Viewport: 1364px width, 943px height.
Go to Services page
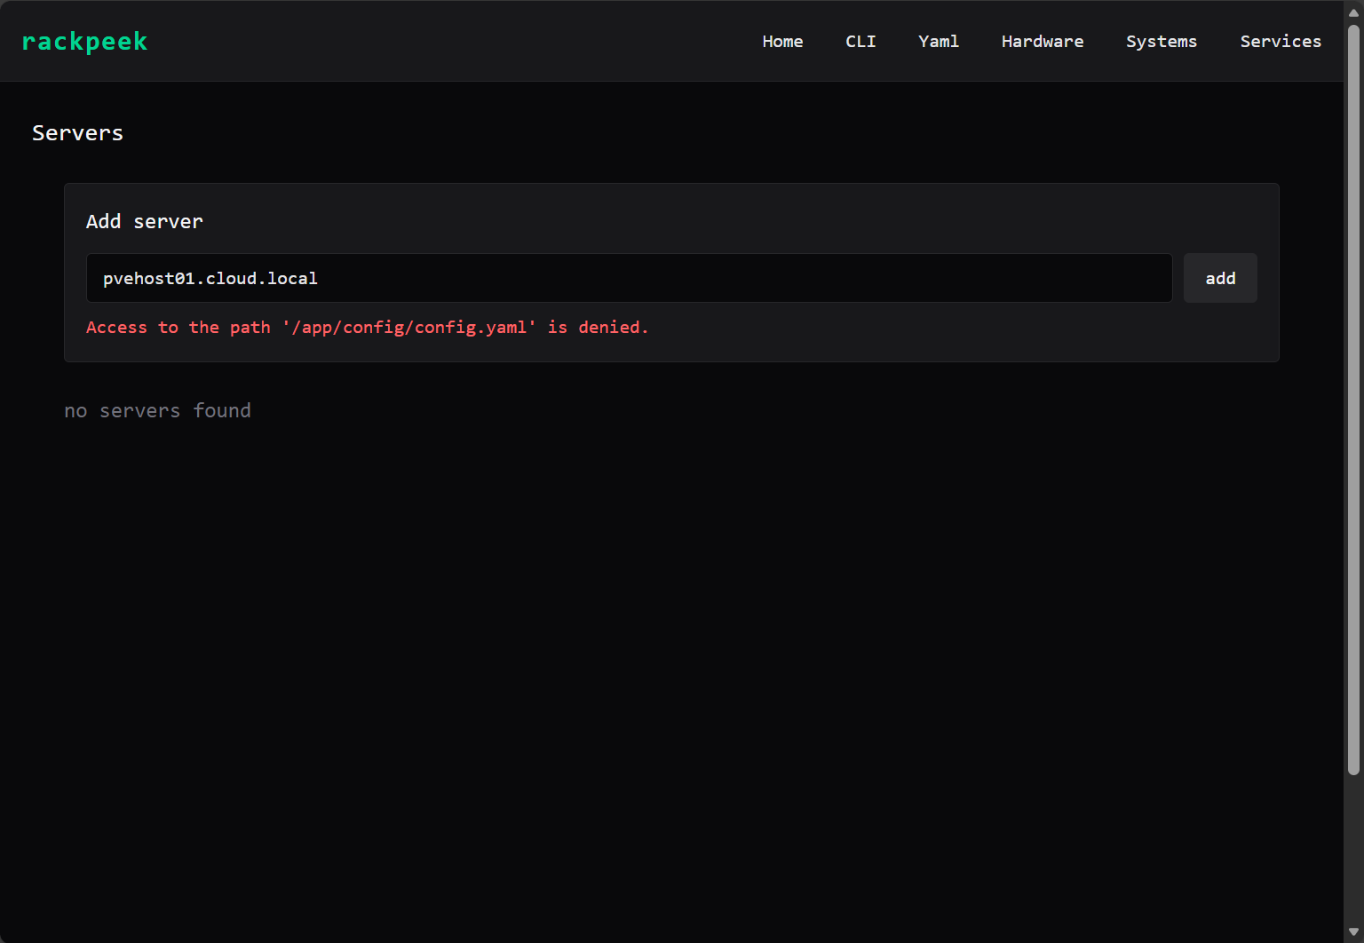[1281, 42]
